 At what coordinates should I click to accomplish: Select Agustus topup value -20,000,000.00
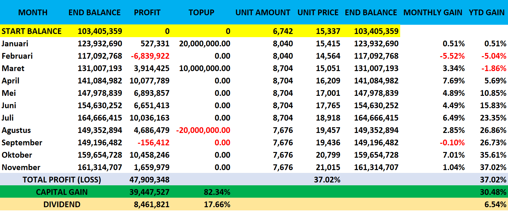point(203,130)
